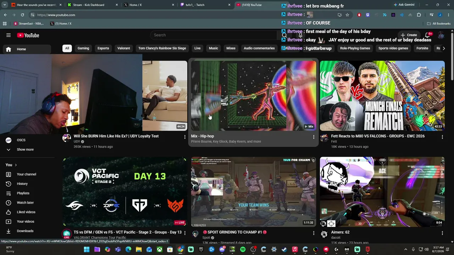Open Spotify from the taskbar

click(x=243, y=249)
